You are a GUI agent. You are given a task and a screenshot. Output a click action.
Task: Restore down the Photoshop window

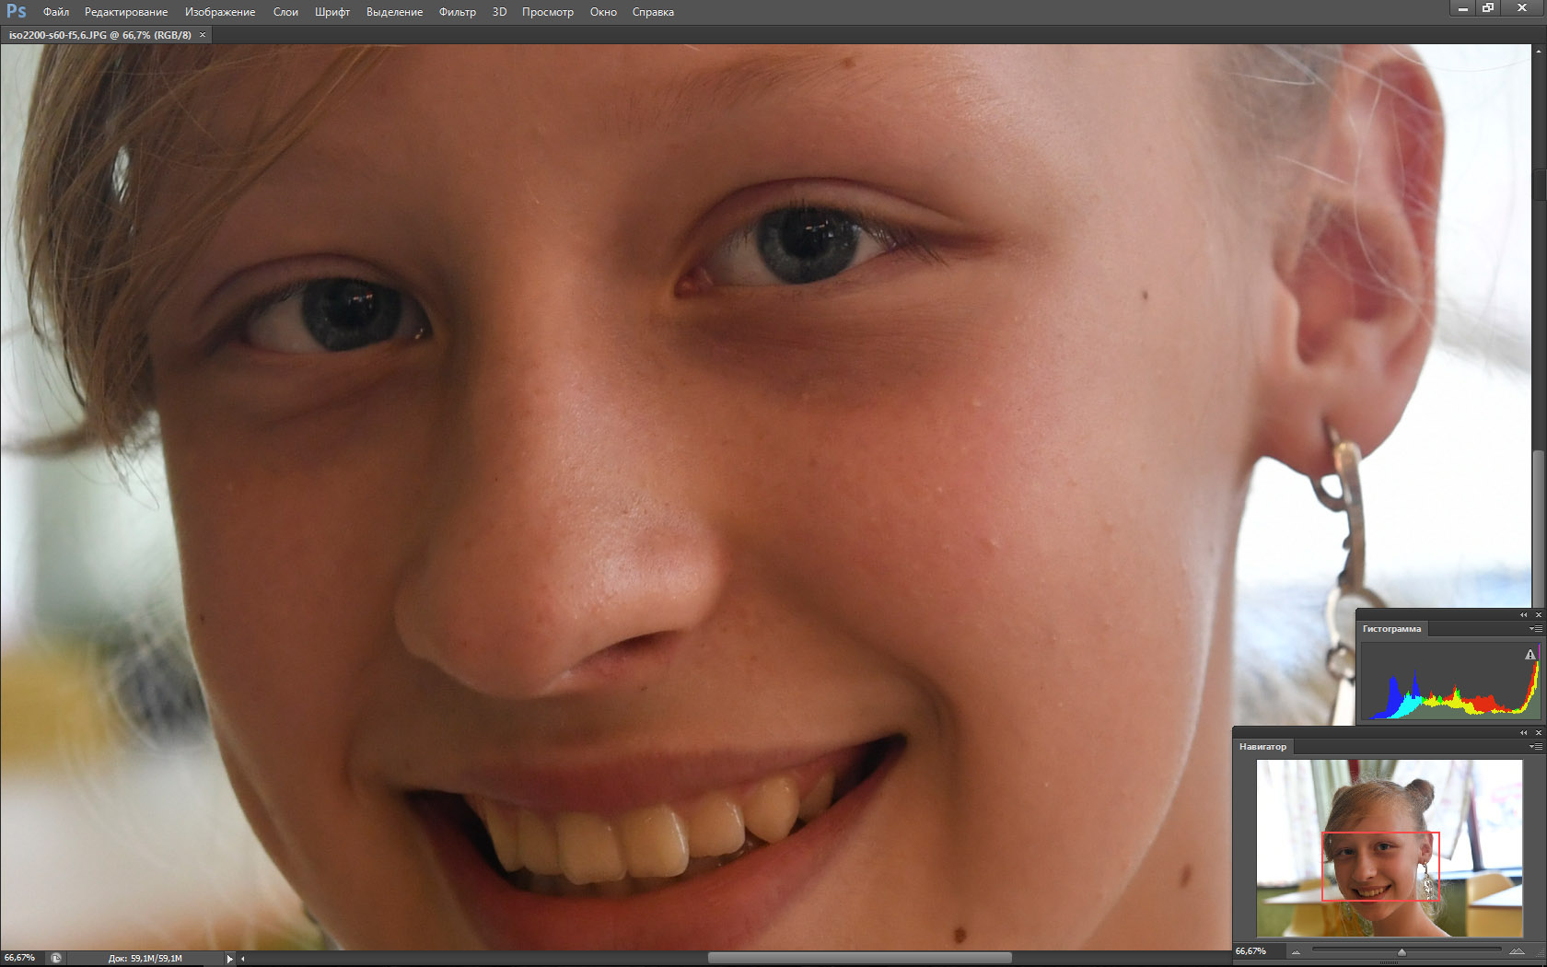(x=1488, y=8)
